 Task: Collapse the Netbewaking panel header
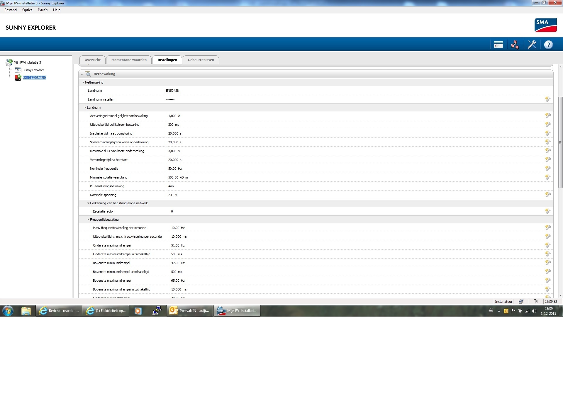tap(82, 74)
